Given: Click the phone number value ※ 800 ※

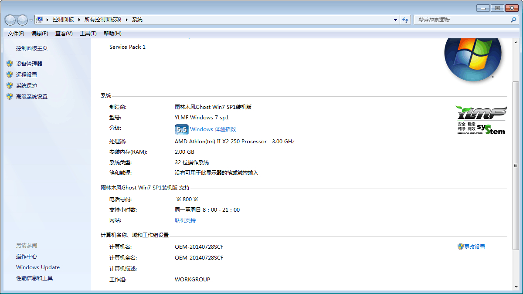Looking at the screenshot, I should 187,199.
